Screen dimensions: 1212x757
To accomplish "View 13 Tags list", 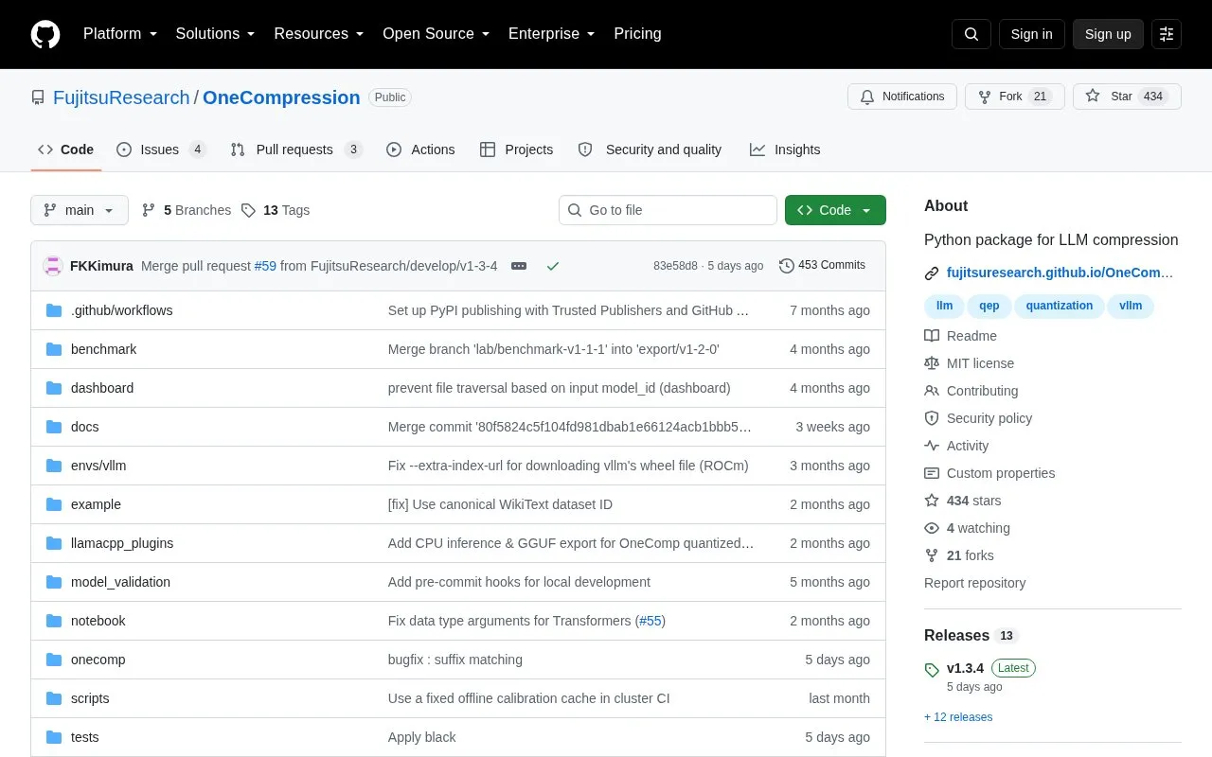I will pyautogui.click(x=276, y=210).
